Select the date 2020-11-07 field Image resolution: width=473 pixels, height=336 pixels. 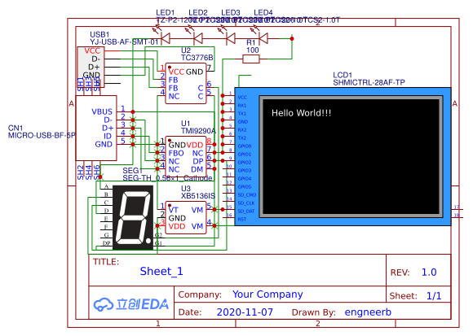[245, 312]
